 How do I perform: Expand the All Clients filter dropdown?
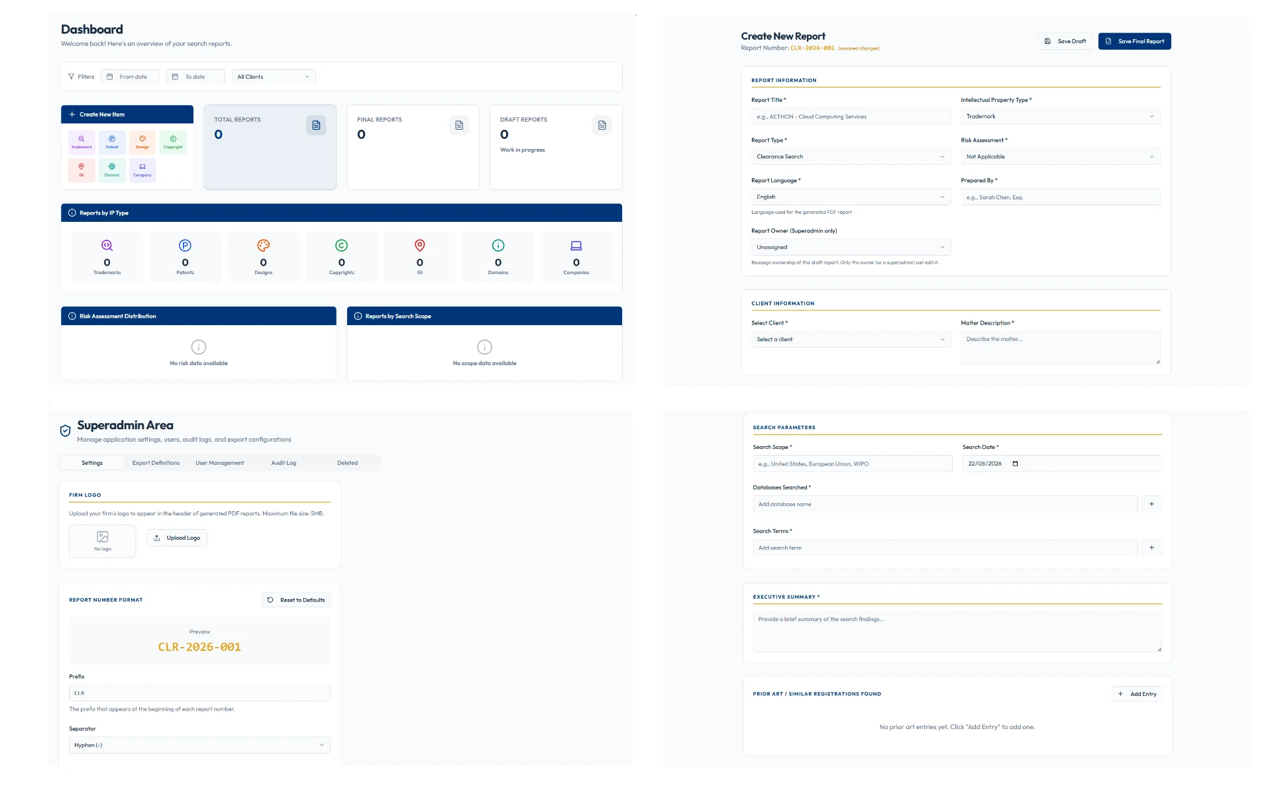[274, 77]
